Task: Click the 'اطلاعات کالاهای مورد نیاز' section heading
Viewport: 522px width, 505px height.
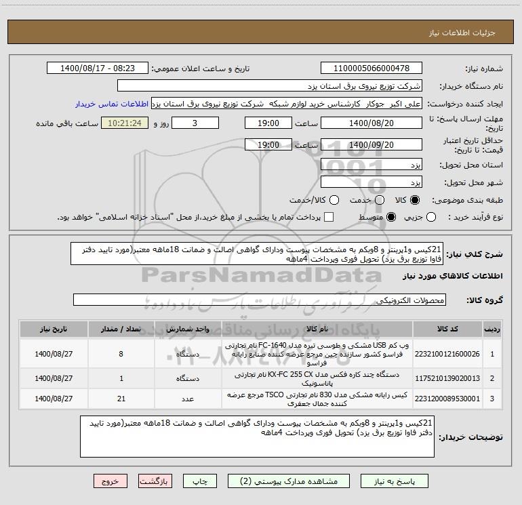Action: (453, 276)
